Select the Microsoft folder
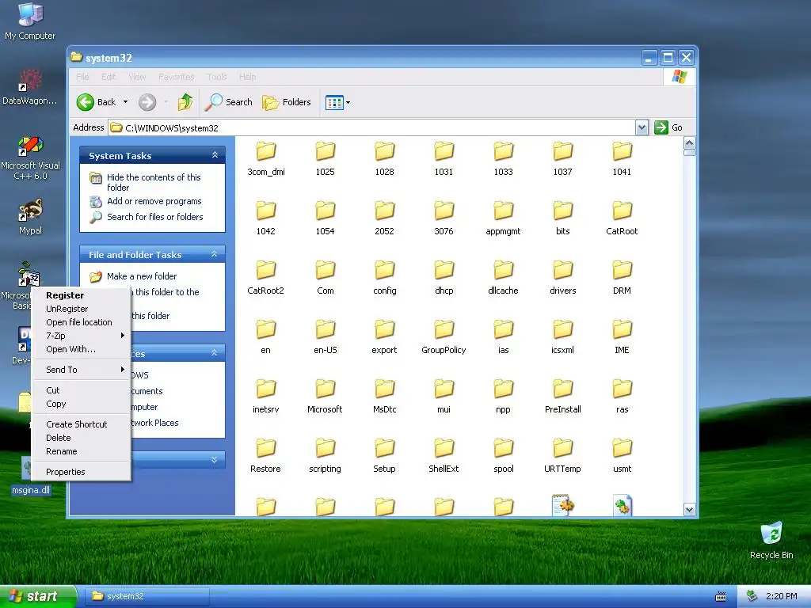Image resolution: width=811 pixels, height=608 pixels. (x=325, y=397)
